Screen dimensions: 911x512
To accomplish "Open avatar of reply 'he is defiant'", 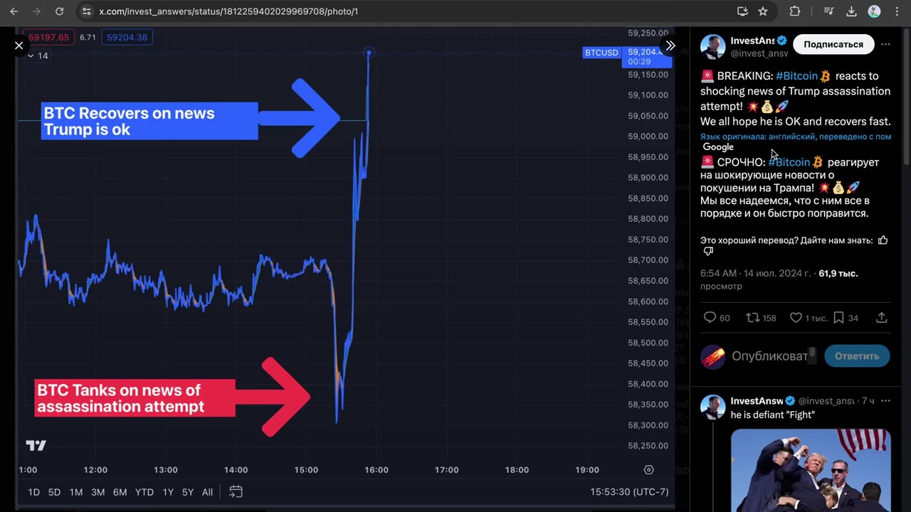I will [x=712, y=407].
